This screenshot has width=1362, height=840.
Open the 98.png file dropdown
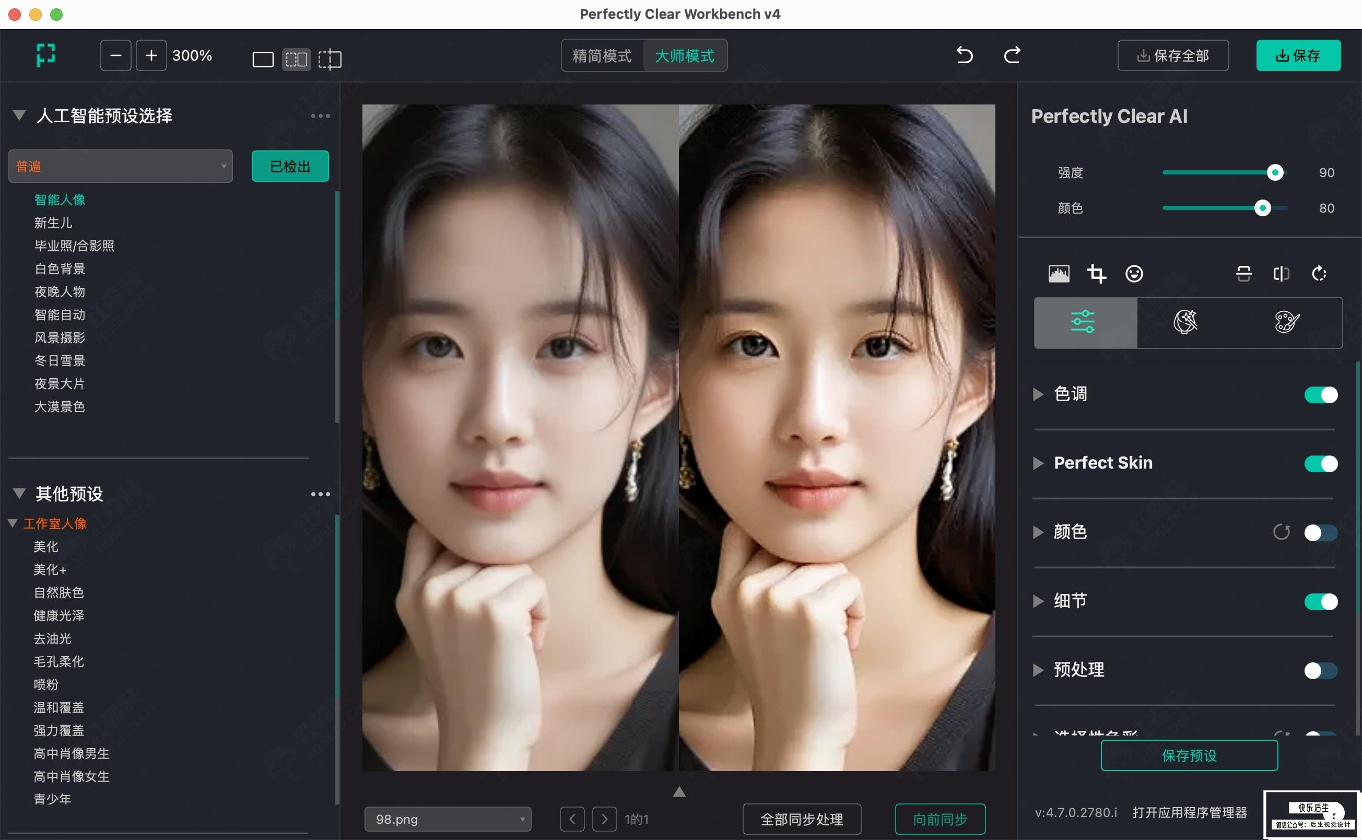tap(448, 819)
